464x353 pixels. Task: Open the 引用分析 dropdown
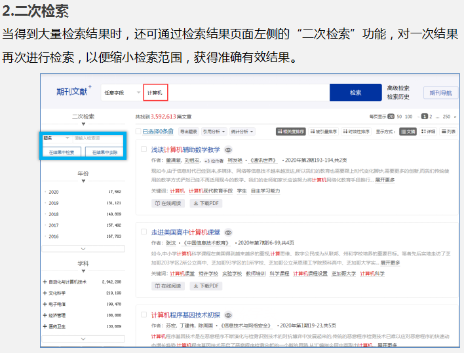point(214,132)
